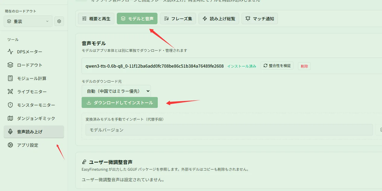Open ライブモニター in the sidebar

point(34,92)
